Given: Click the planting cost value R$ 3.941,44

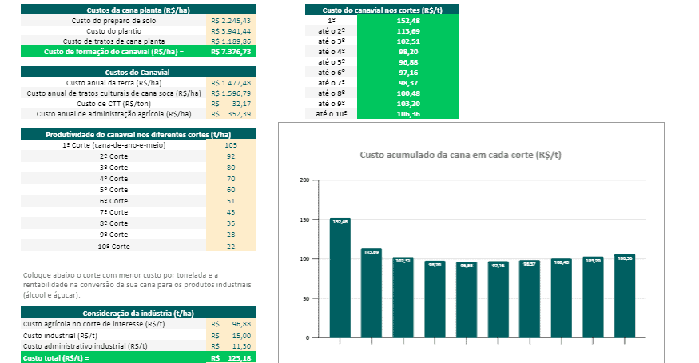Looking at the screenshot, I should tap(230, 30).
